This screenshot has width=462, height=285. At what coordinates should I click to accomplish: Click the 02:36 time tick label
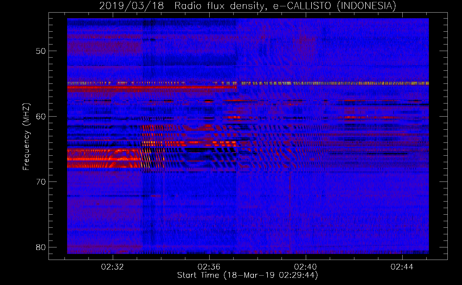click(209, 267)
